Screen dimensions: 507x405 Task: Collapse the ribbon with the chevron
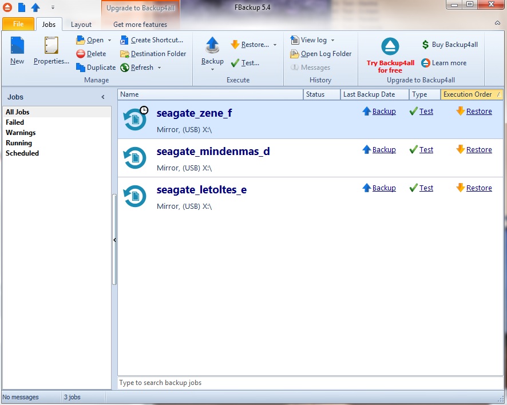497,23
